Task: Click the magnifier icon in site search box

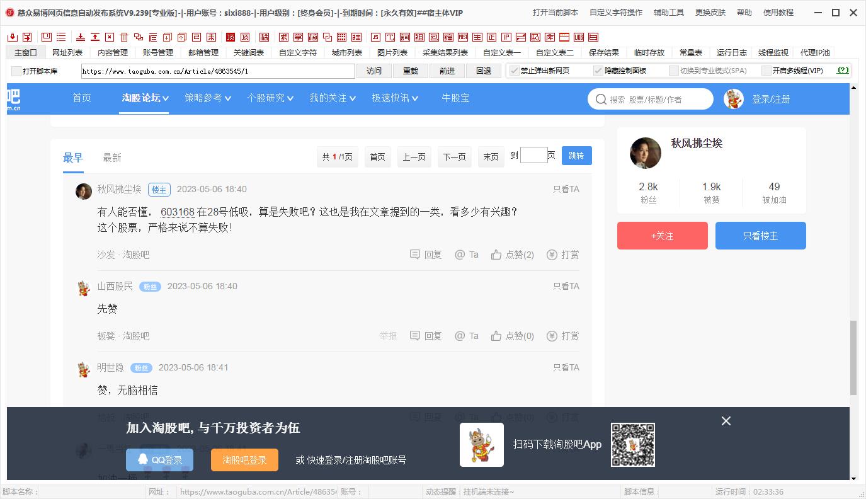Action: pos(600,99)
